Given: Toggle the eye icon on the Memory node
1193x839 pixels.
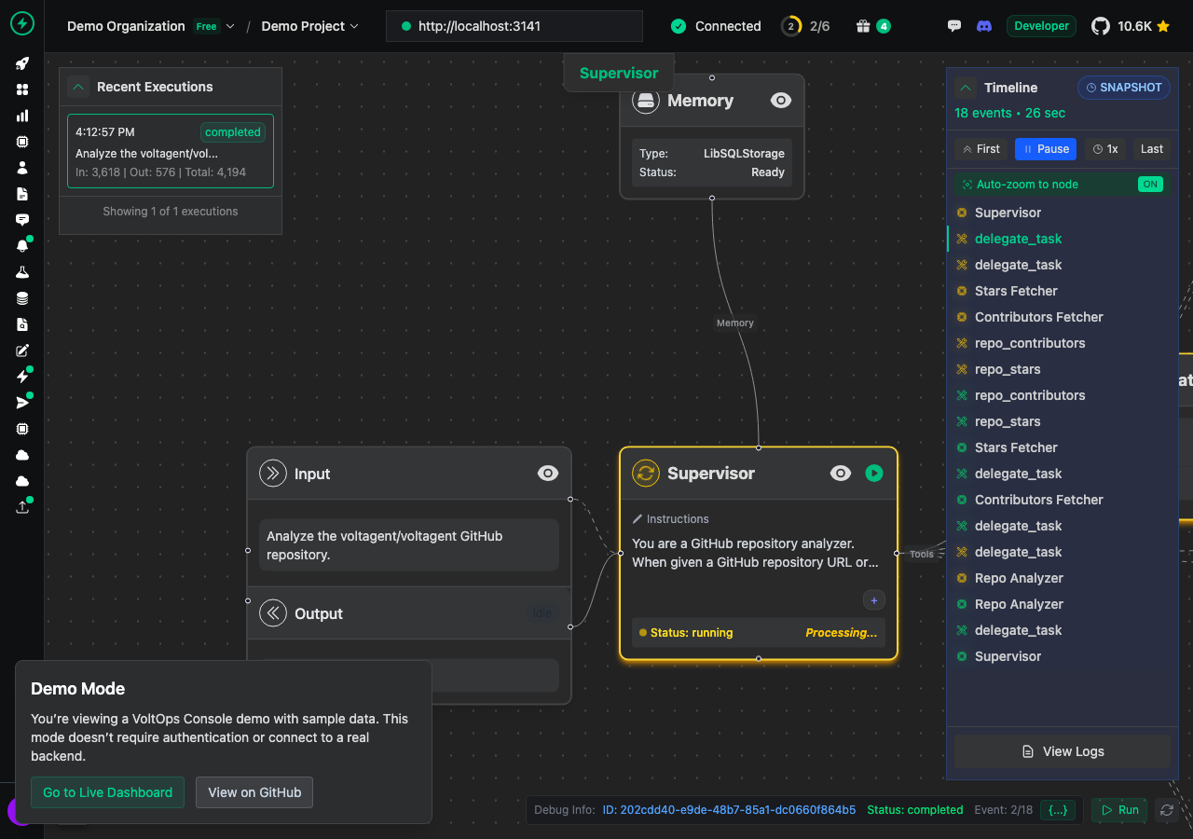Looking at the screenshot, I should click(x=781, y=101).
